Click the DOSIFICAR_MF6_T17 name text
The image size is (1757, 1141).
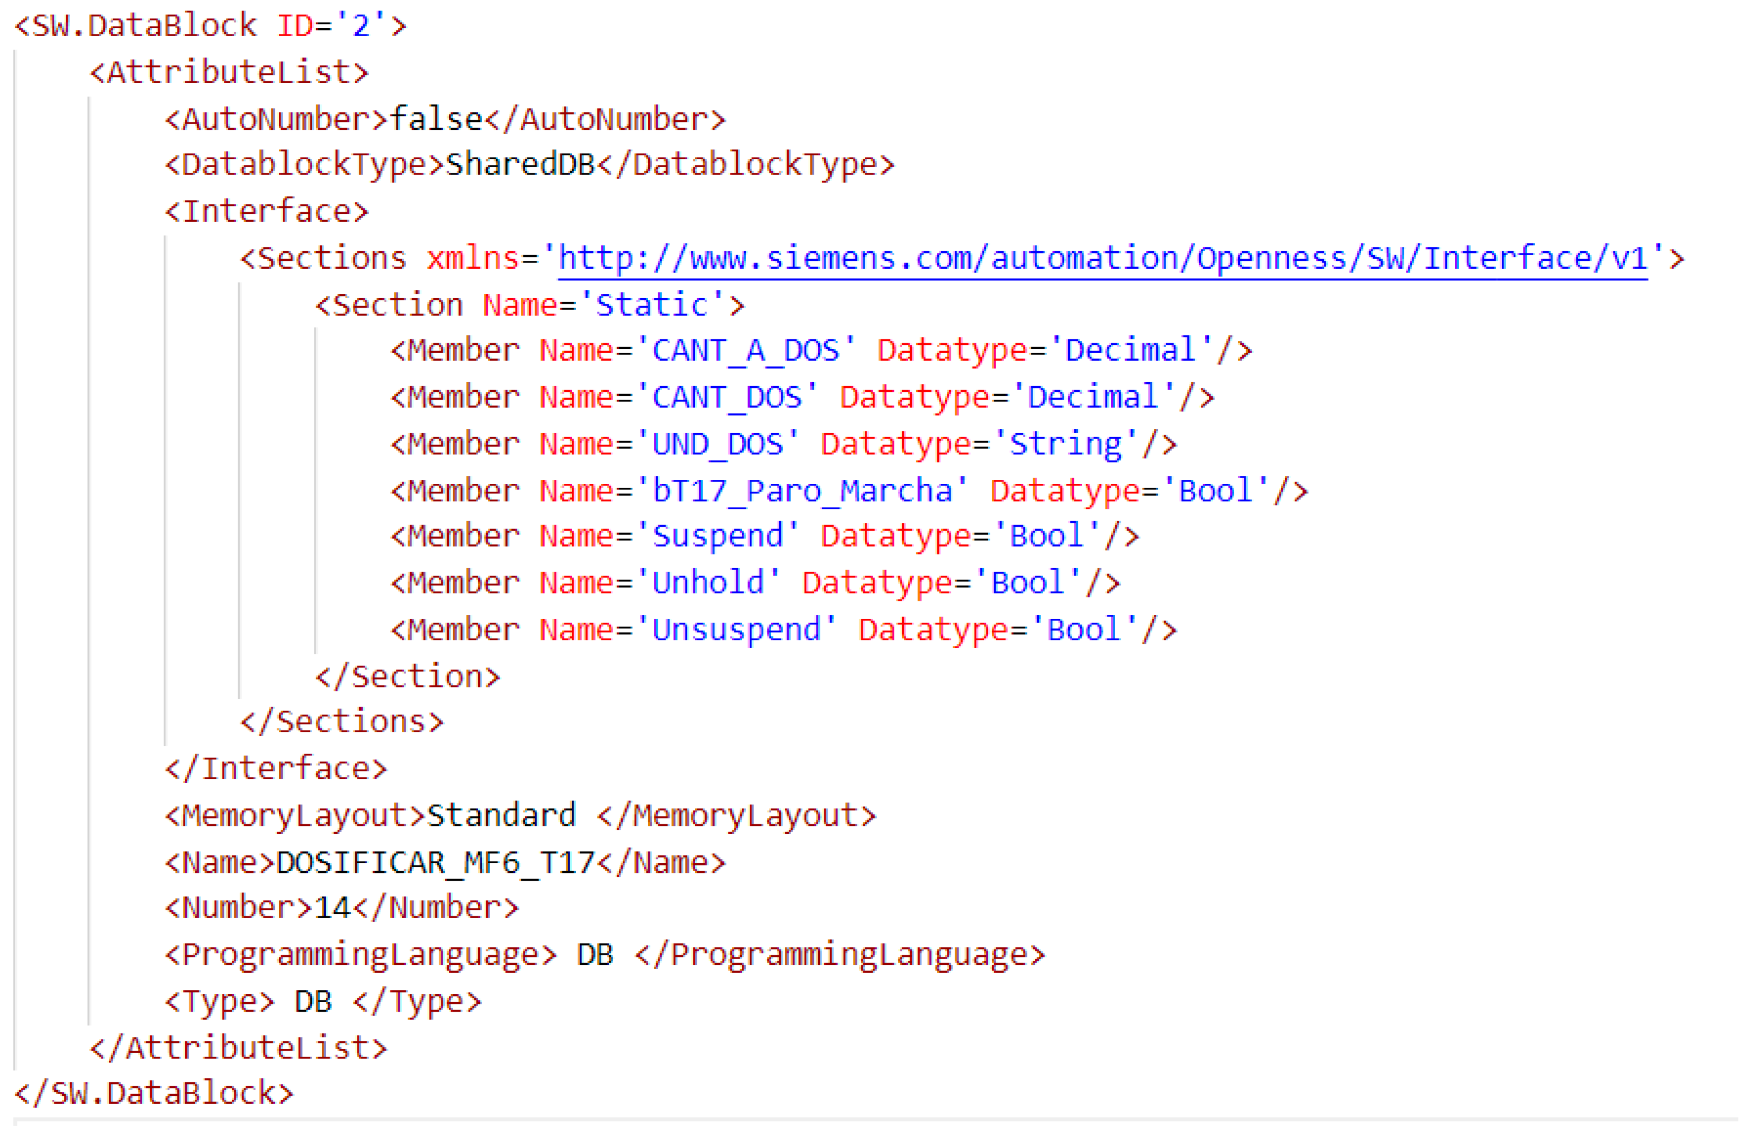click(x=435, y=863)
